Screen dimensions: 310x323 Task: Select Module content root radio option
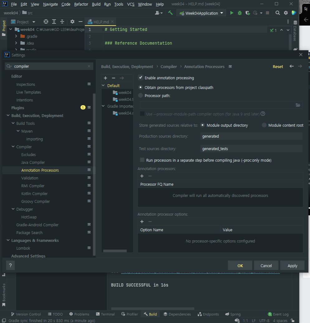[264, 125]
